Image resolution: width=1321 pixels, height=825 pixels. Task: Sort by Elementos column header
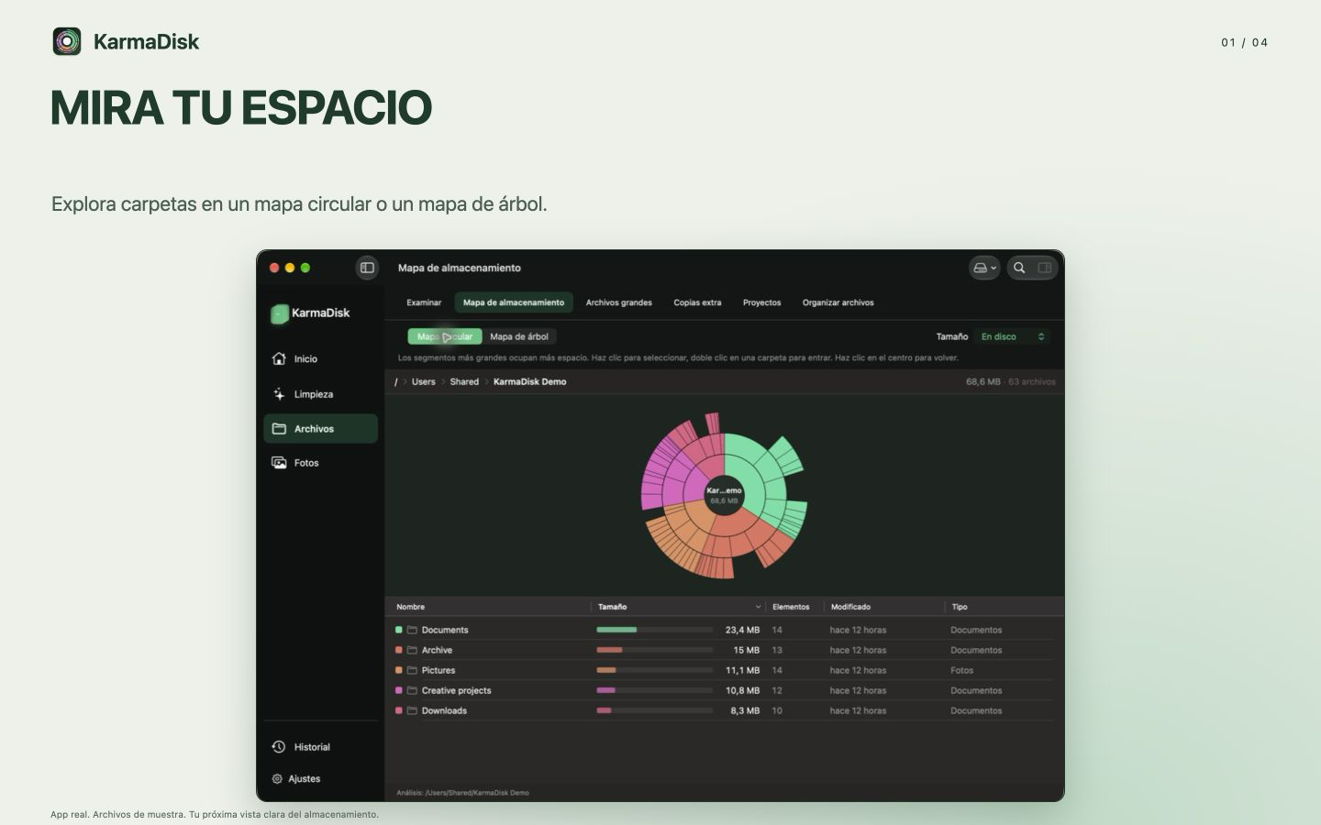coord(791,607)
